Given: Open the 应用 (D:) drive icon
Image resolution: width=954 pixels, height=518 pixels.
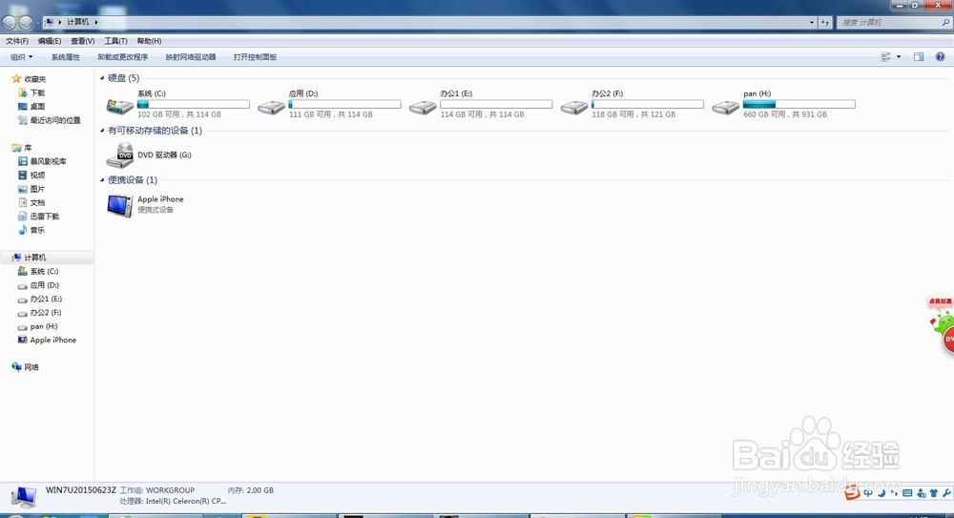Looking at the screenshot, I should [271, 107].
